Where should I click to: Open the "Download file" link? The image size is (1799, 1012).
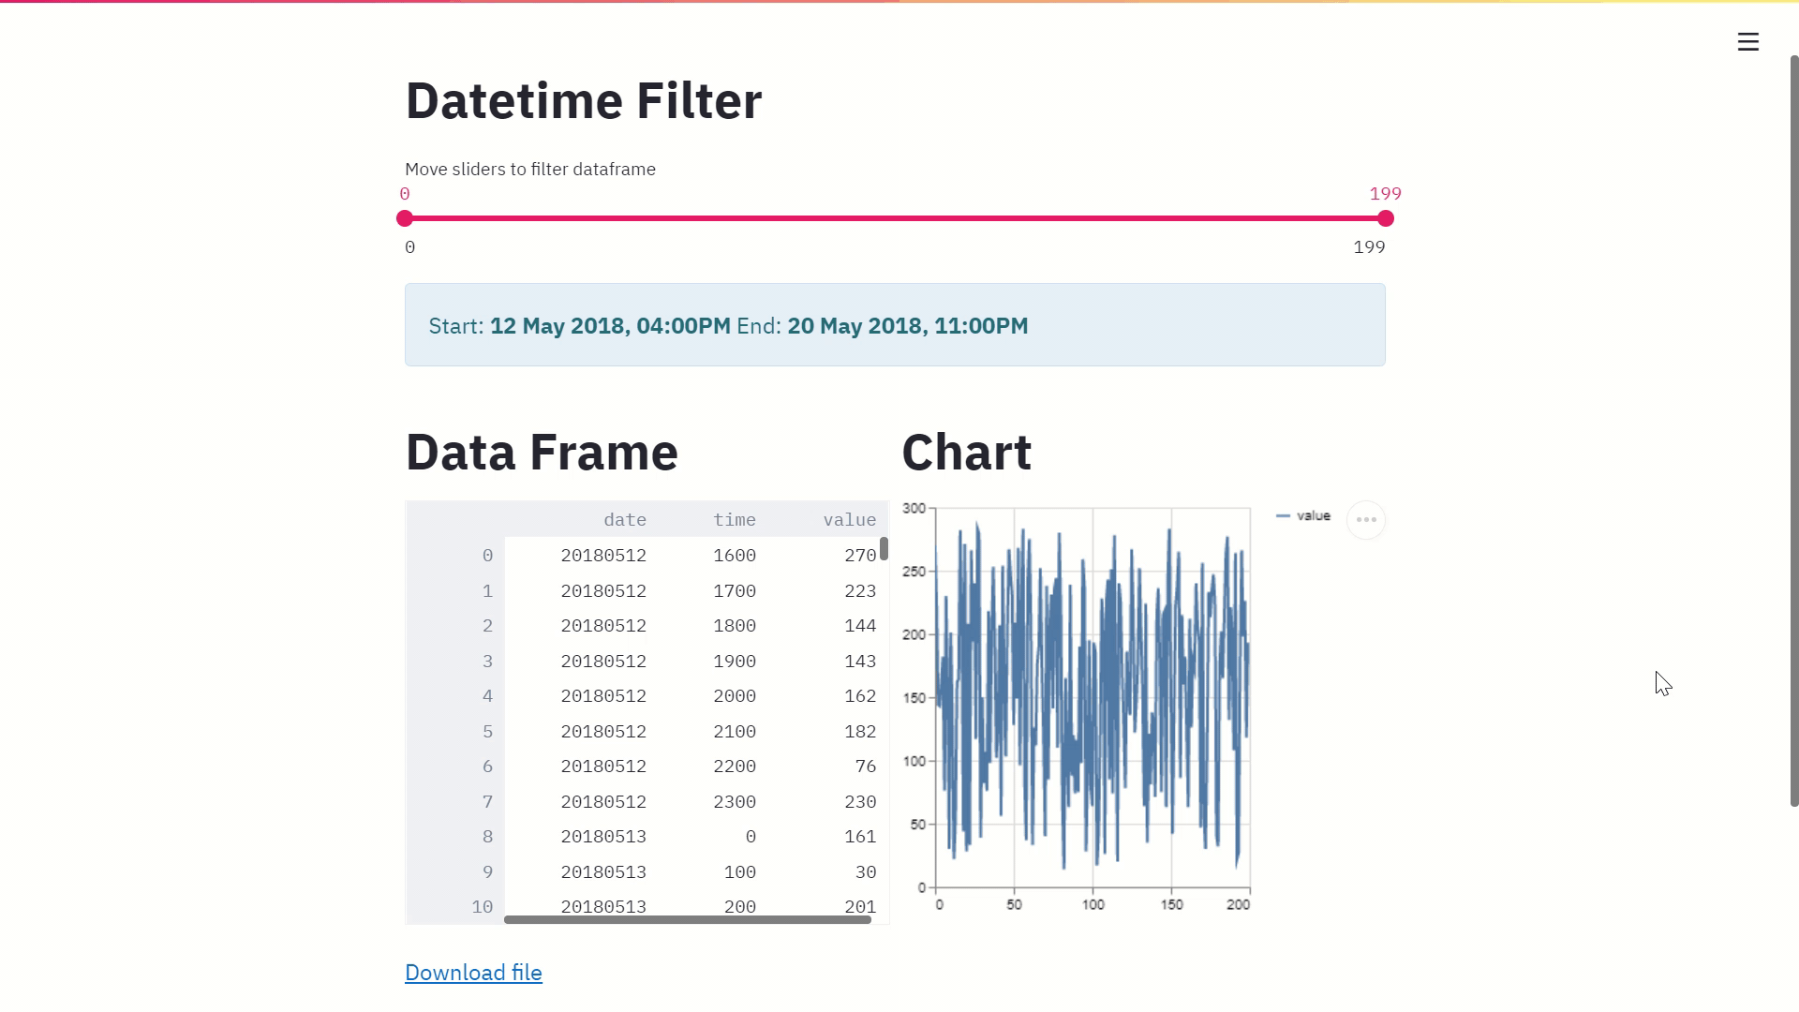click(x=472, y=973)
